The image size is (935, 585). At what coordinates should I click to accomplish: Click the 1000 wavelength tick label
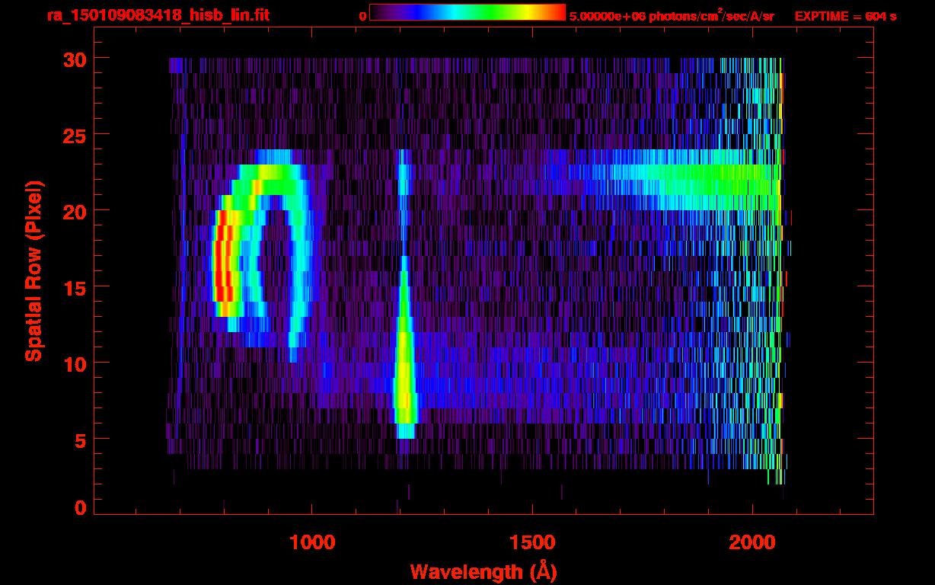(312, 542)
